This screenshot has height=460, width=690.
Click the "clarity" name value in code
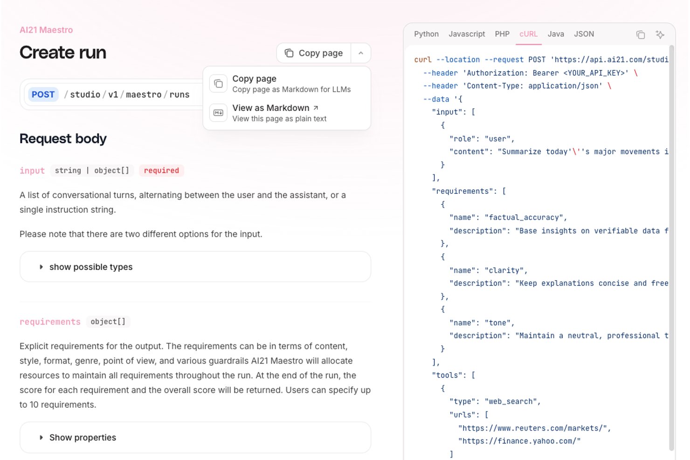point(505,270)
